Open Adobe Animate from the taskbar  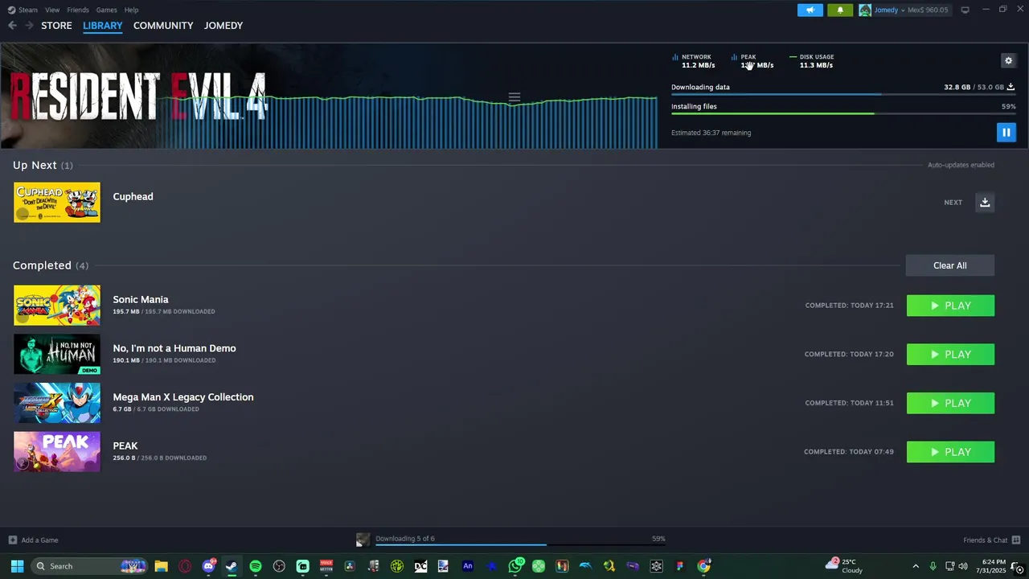coord(468,566)
